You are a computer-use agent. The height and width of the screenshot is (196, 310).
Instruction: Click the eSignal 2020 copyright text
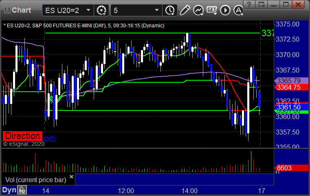[24, 144]
